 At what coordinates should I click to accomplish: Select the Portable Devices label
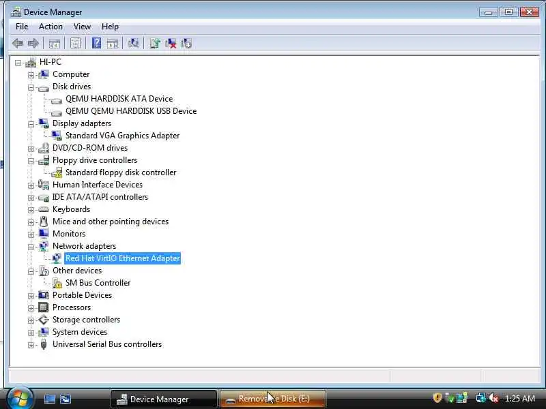pyautogui.click(x=82, y=295)
